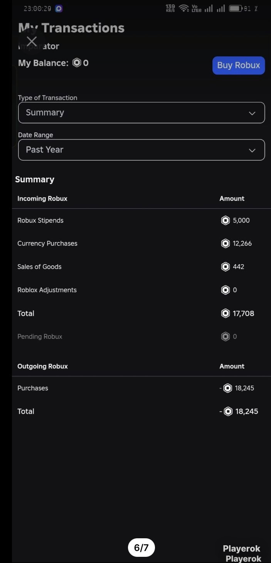Viewport: 271px width, 563px height.
Task: Click the chevron arrow in the Past Year dropdown
Action: click(x=252, y=150)
